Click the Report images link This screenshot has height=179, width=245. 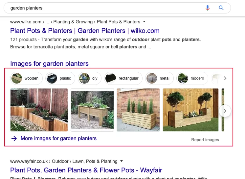pos(205,140)
